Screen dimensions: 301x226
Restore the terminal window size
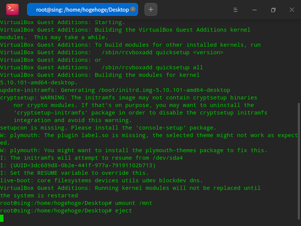point(274,10)
